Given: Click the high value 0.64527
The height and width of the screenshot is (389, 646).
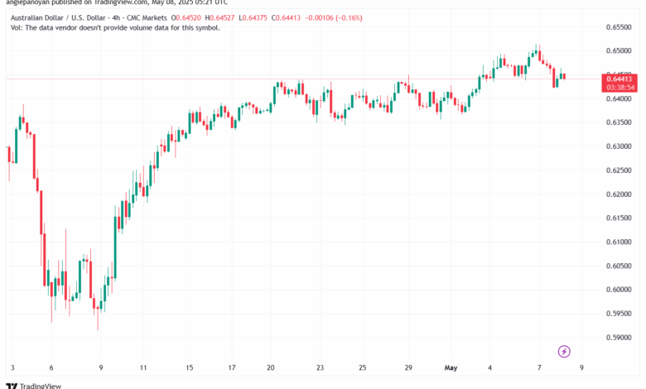Looking at the screenshot, I should (223, 17).
